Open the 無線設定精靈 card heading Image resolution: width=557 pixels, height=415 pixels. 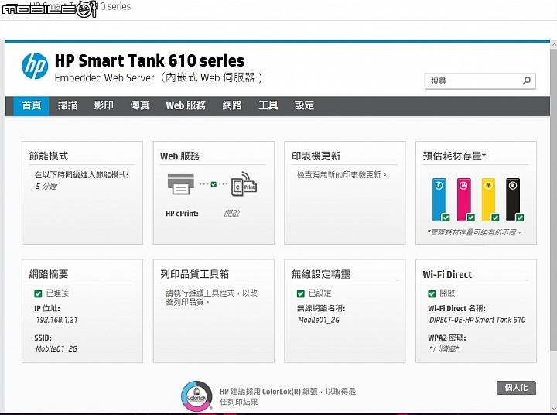(x=321, y=274)
